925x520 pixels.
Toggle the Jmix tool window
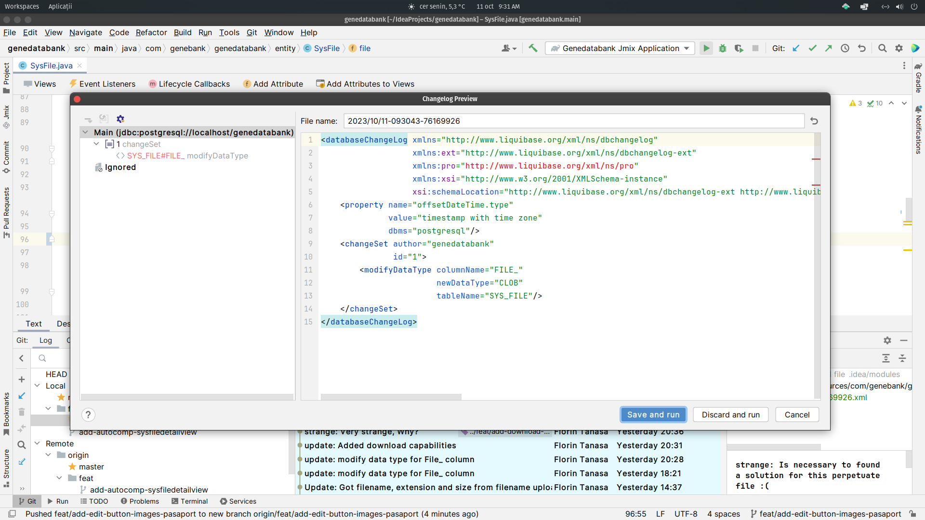pos(6,117)
